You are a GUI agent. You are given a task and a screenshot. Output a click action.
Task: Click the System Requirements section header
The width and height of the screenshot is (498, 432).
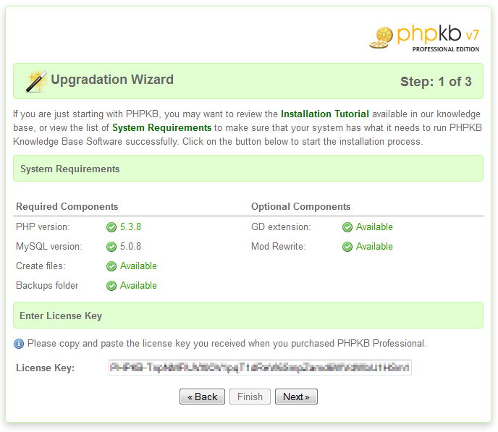click(x=248, y=169)
